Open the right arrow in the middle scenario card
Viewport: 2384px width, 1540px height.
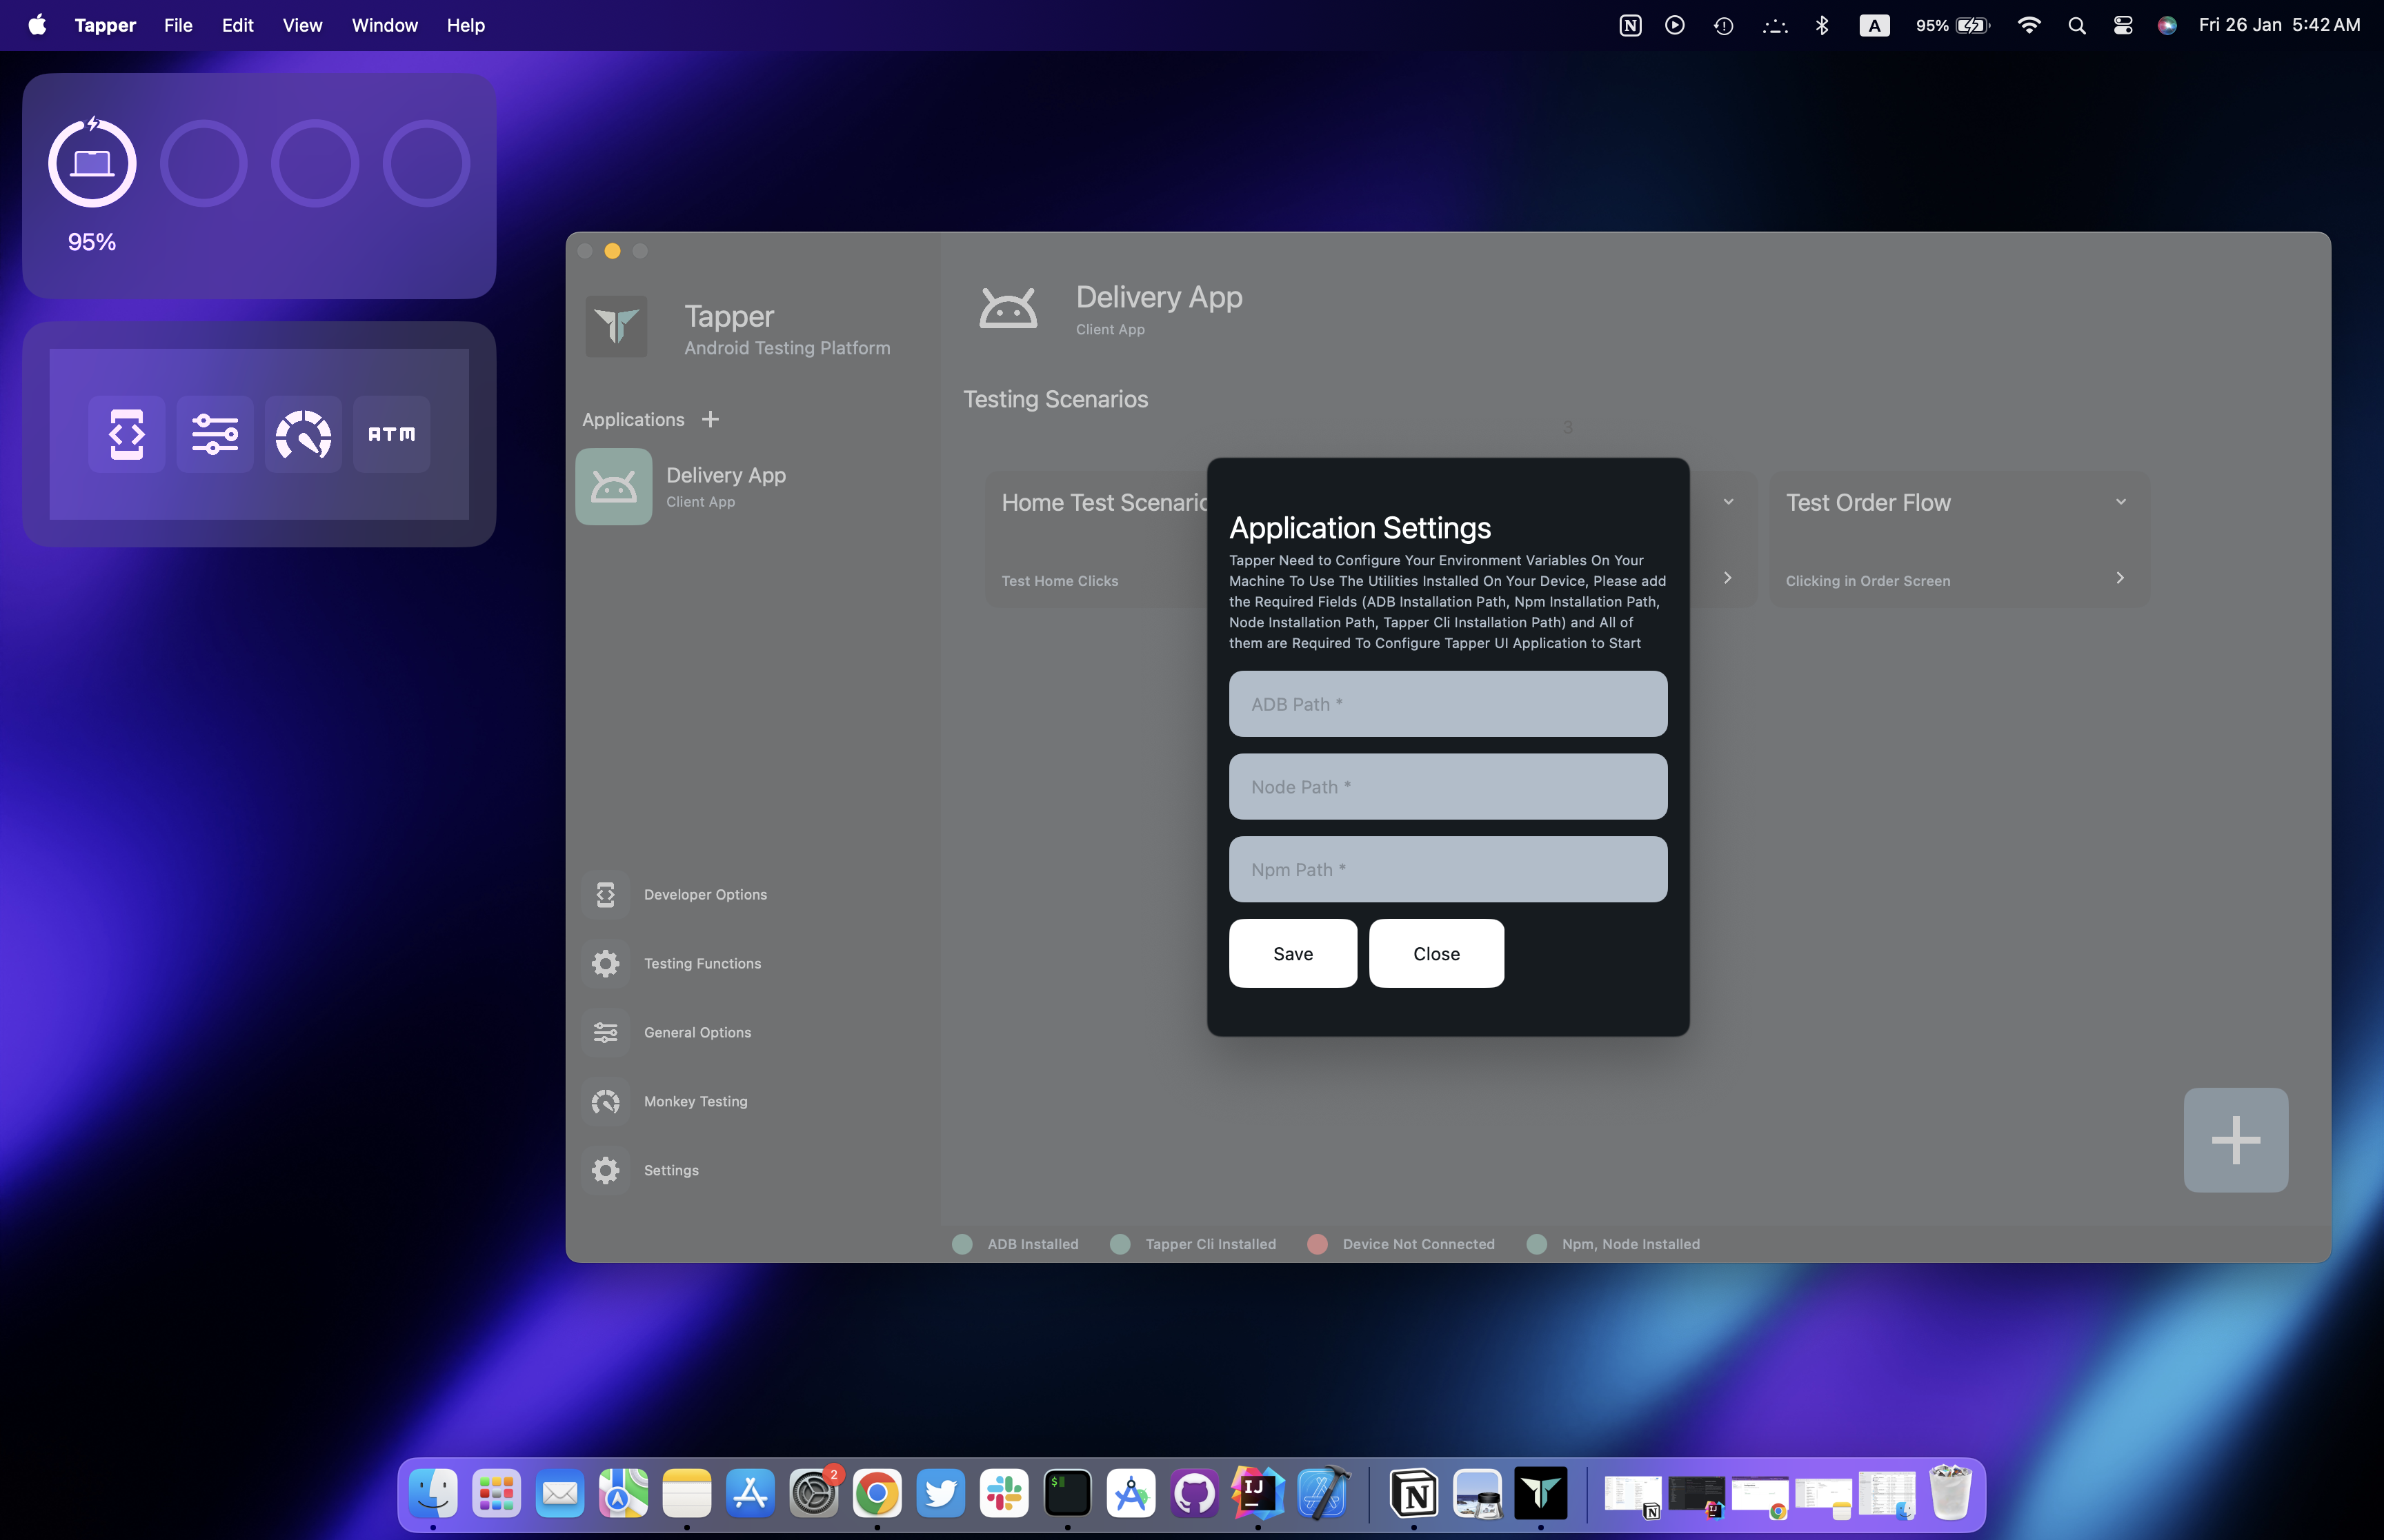coord(1728,578)
